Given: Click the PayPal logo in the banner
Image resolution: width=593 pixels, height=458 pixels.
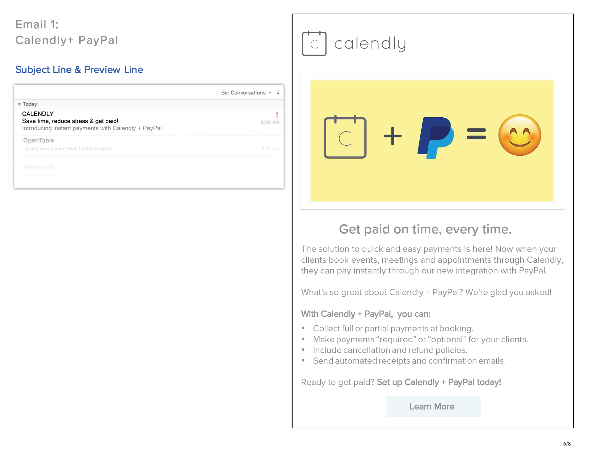Looking at the screenshot, I should pyautogui.click(x=435, y=137).
